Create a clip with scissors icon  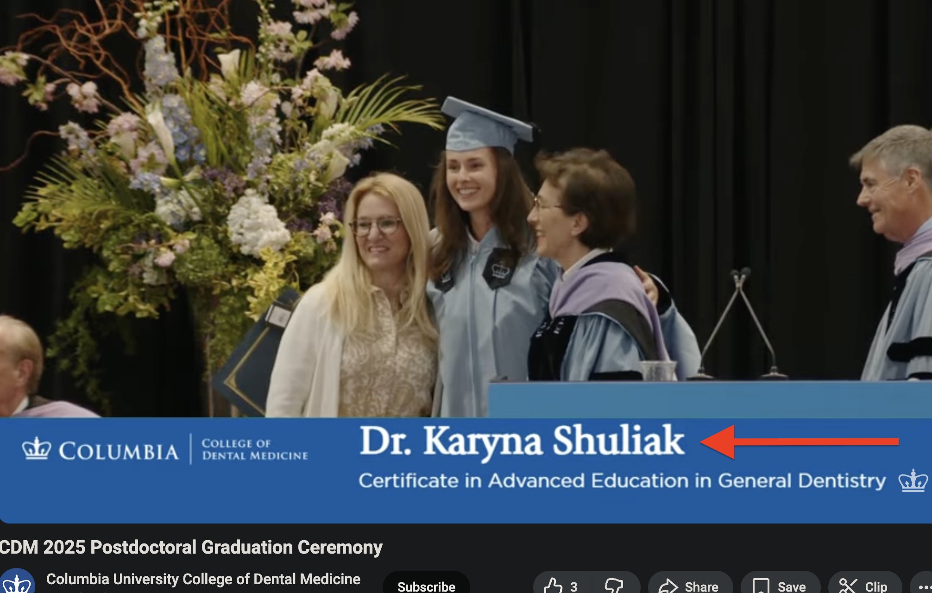(848, 586)
